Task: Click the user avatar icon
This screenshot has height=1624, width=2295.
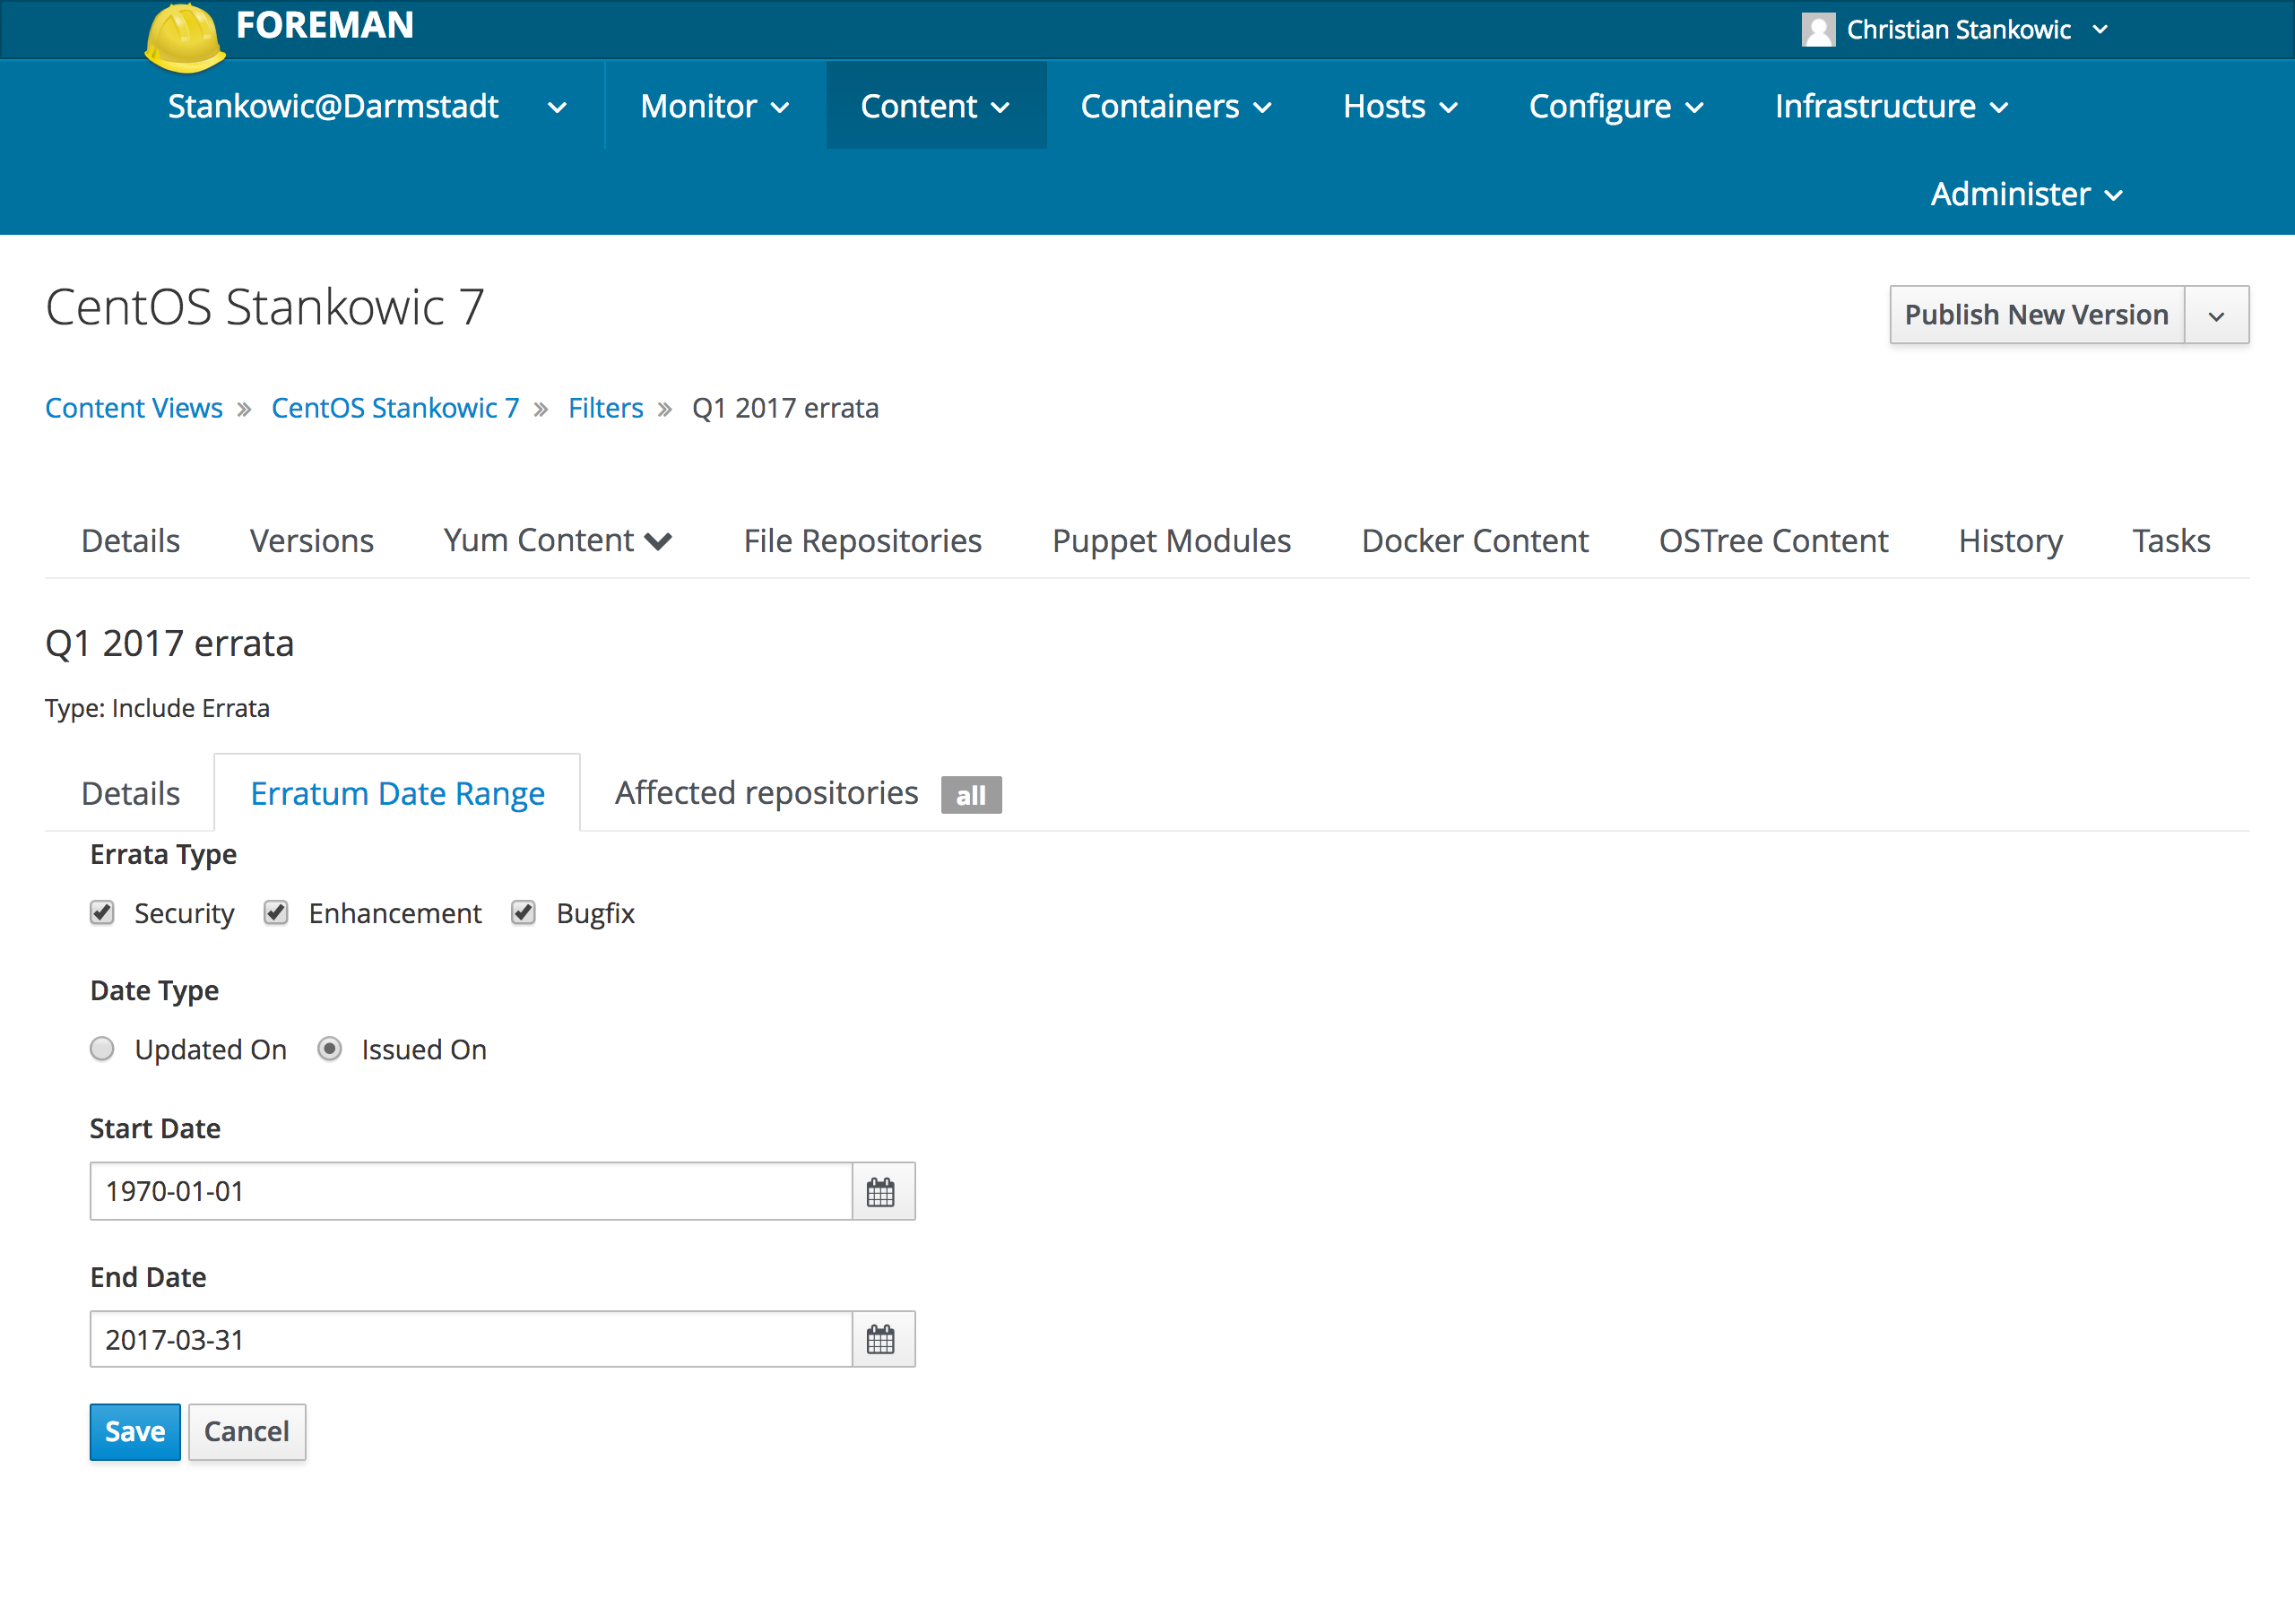Action: (x=1817, y=30)
